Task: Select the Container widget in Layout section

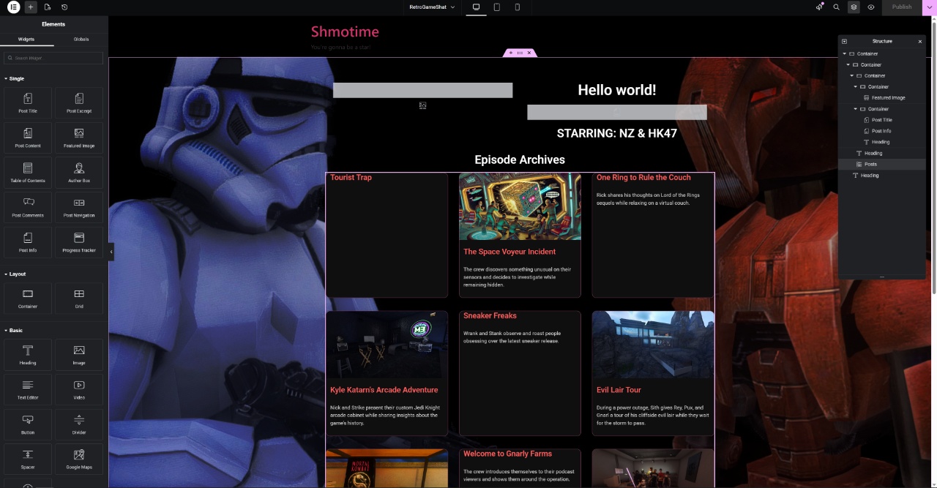Action: [28, 299]
